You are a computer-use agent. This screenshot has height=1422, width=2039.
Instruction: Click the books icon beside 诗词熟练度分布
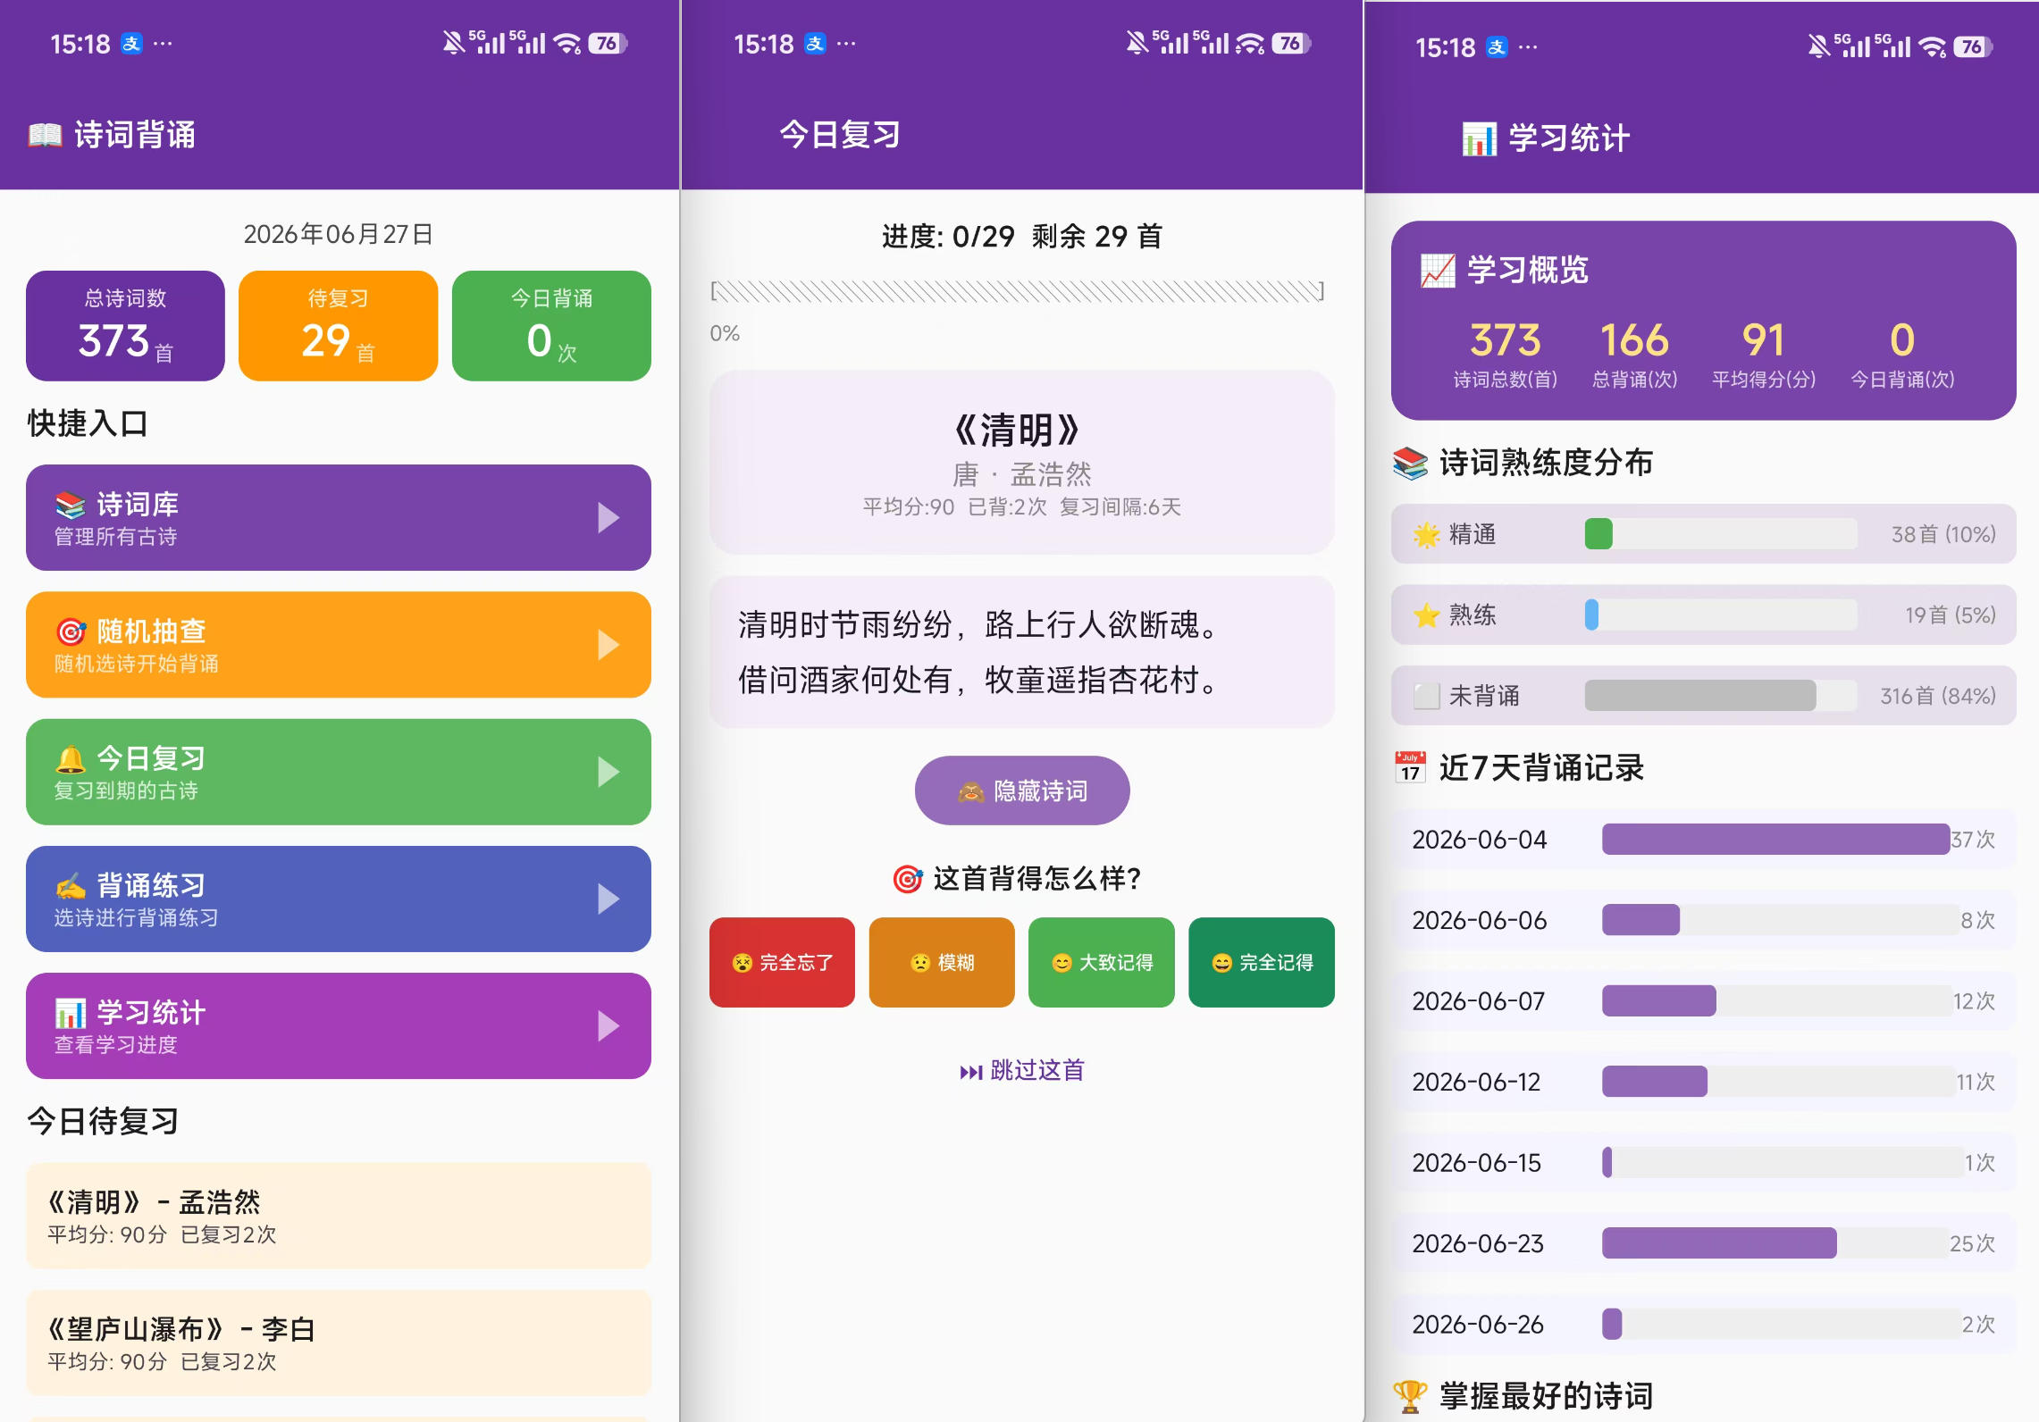[x=1410, y=463]
